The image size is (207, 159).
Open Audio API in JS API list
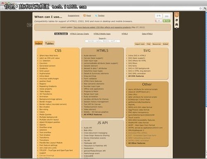[88, 128]
